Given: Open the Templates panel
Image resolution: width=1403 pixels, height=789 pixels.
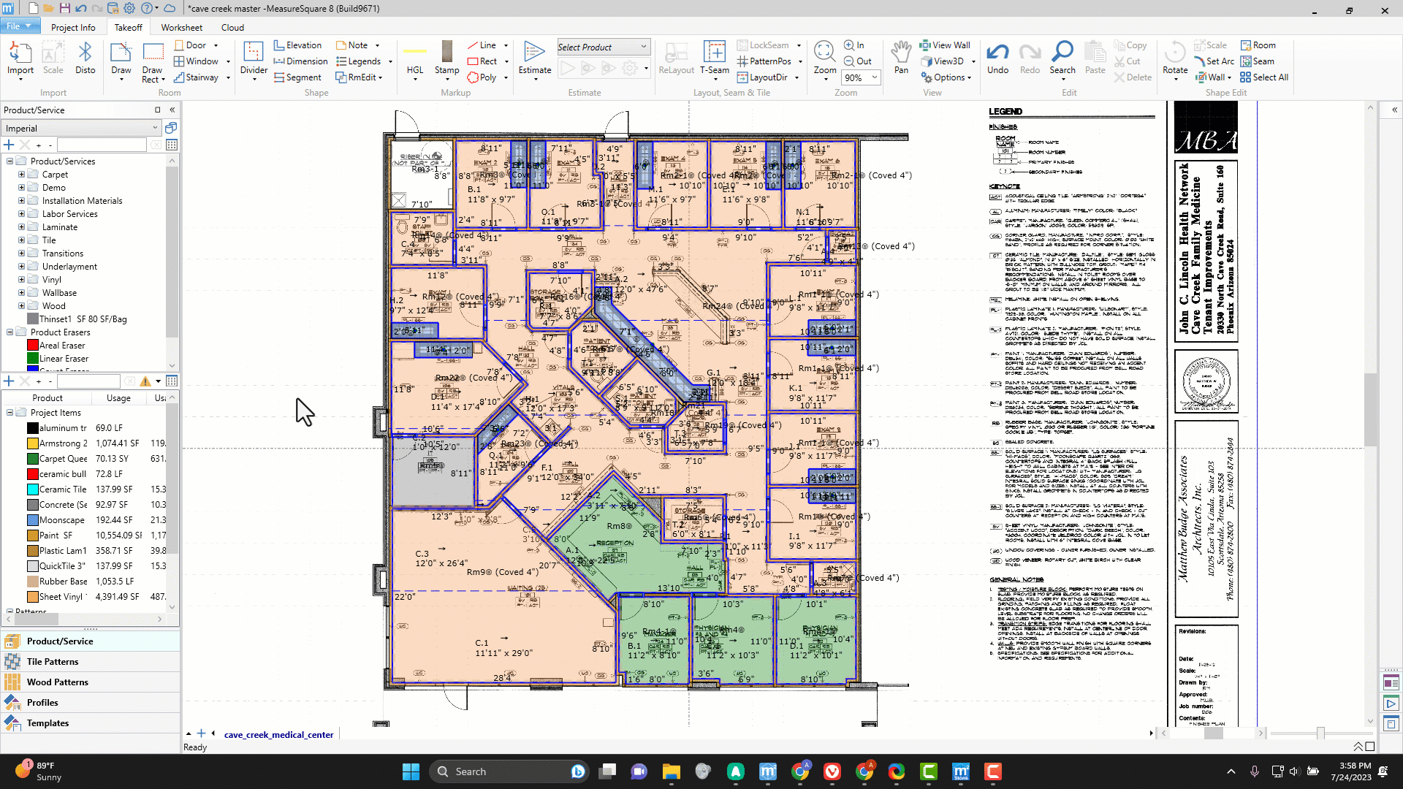Looking at the screenshot, I should click(47, 723).
